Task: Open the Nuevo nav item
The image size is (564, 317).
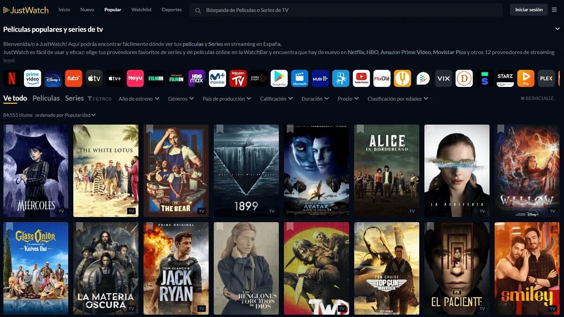Action: (87, 10)
